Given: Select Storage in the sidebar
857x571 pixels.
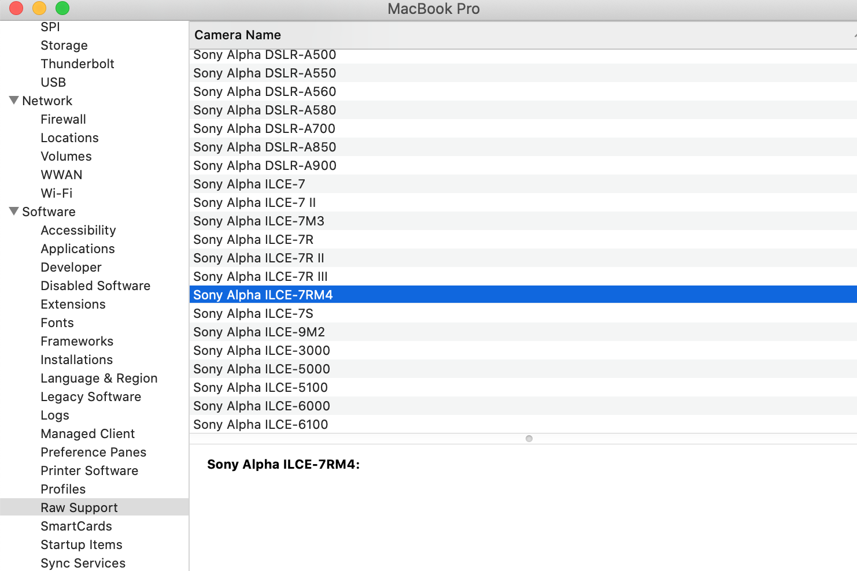Looking at the screenshot, I should (x=64, y=45).
